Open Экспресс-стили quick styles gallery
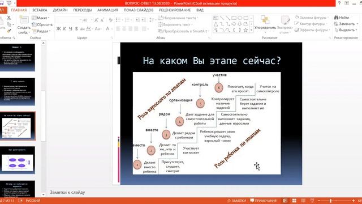This screenshot has height=204, width=362. (x=285, y=25)
